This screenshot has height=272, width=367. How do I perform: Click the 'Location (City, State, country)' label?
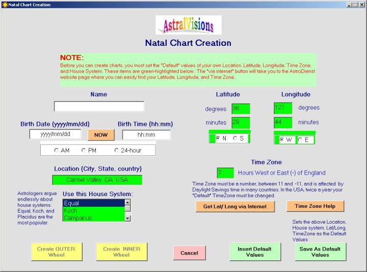pos(98,169)
